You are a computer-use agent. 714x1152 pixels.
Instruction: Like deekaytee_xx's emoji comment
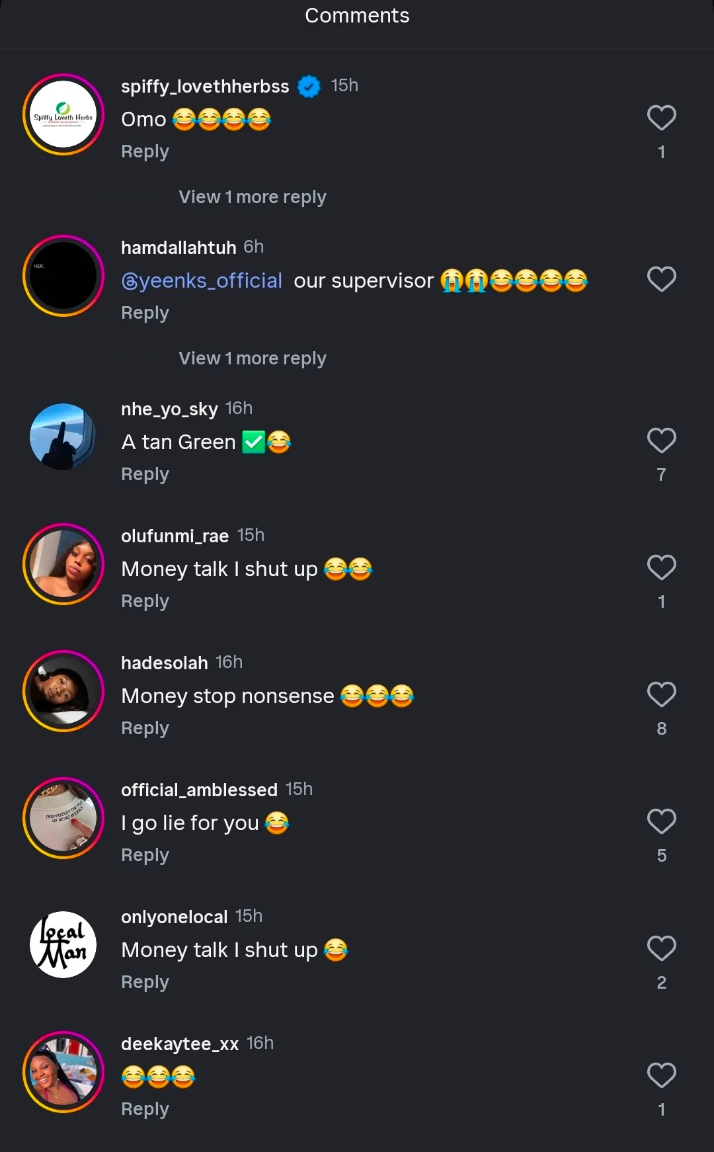pyautogui.click(x=661, y=1076)
